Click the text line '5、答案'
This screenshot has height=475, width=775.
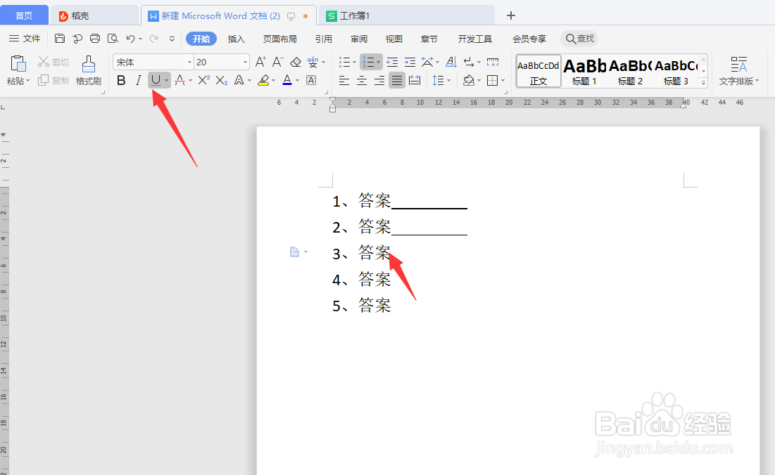click(x=361, y=306)
